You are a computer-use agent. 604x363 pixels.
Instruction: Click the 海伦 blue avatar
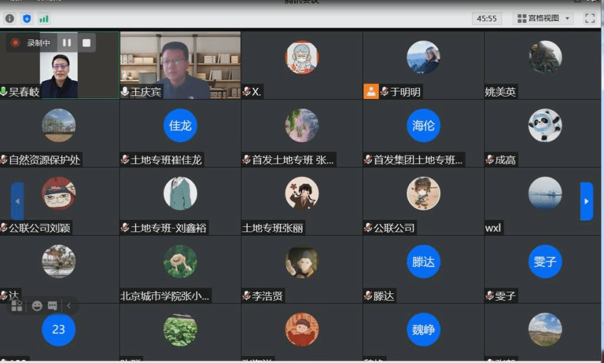[x=424, y=126]
